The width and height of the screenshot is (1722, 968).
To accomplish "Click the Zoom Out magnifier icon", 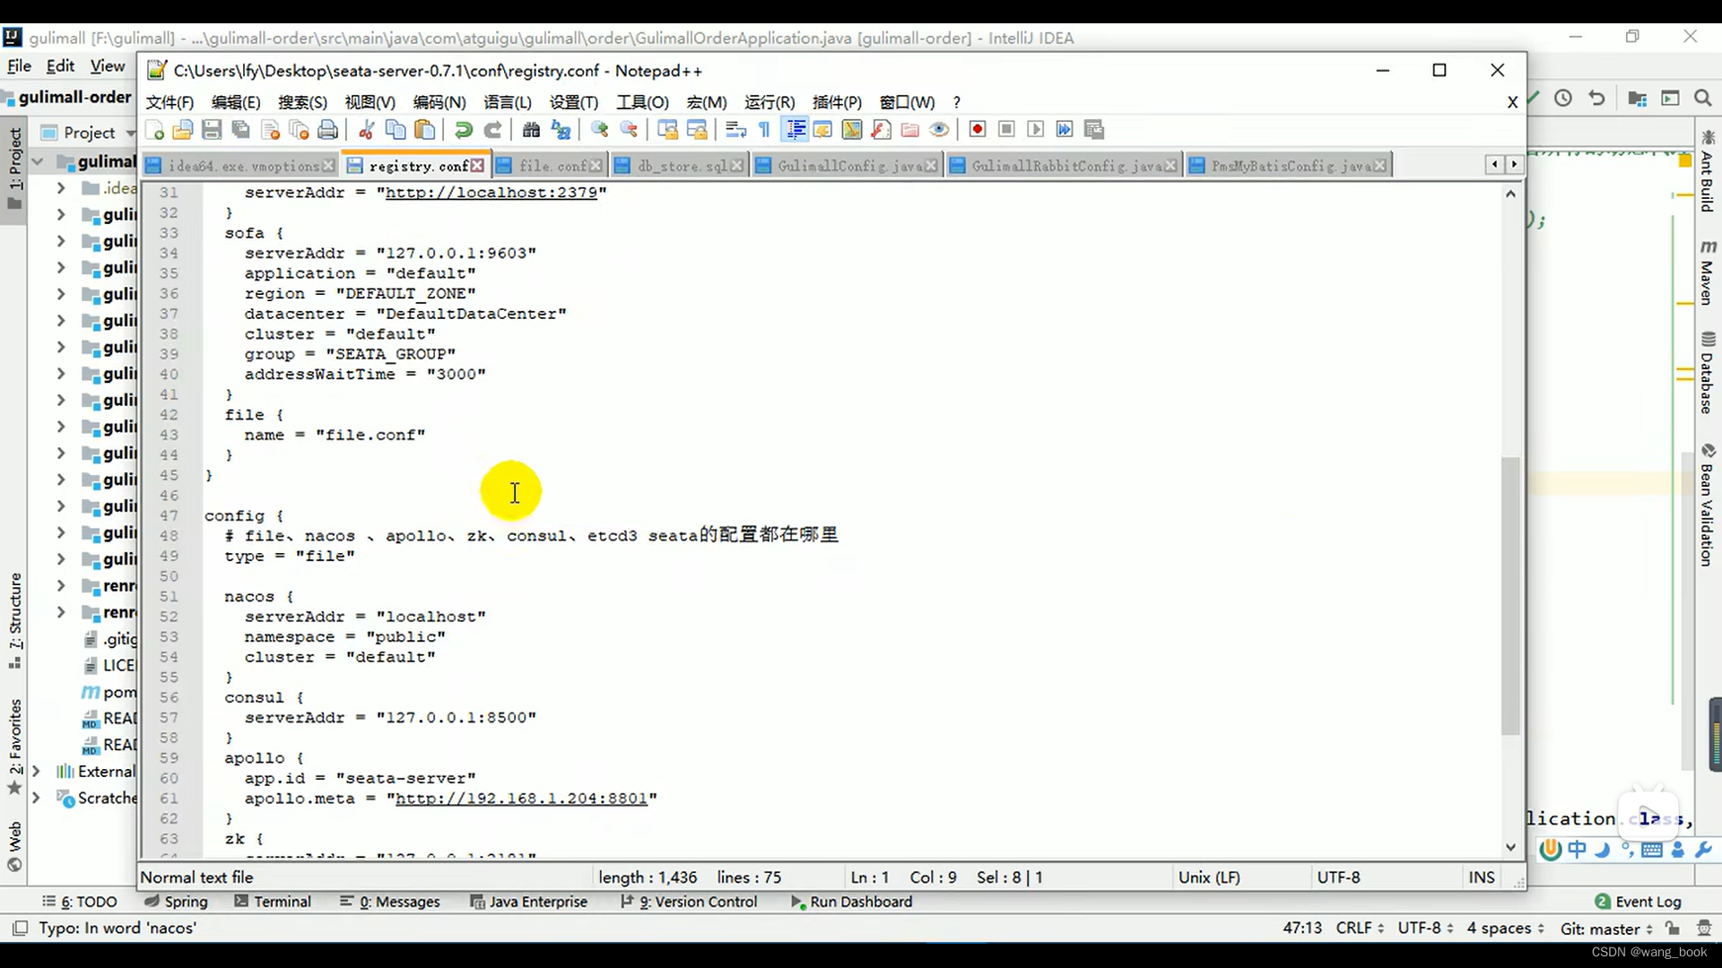I will 629,130.
